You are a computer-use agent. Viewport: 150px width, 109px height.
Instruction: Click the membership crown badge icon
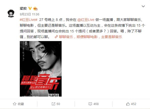pos(35,8)
